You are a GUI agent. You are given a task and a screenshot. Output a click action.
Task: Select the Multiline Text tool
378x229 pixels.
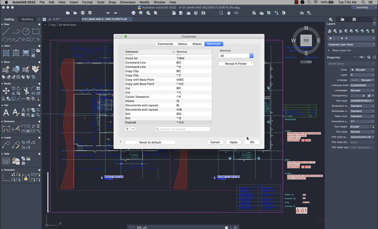[x=6, y=113]
